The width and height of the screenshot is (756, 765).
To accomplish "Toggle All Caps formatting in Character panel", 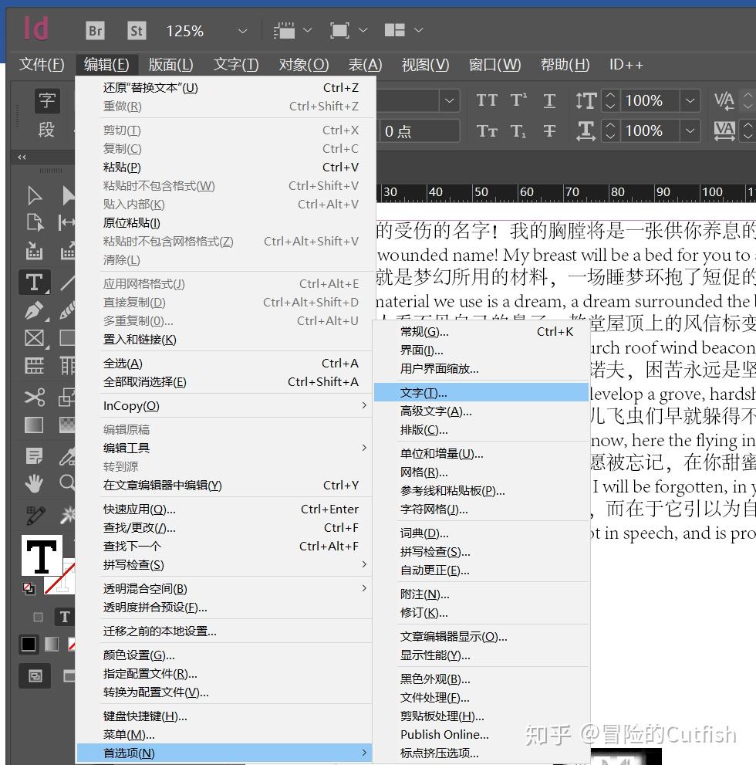I will 488,99.
